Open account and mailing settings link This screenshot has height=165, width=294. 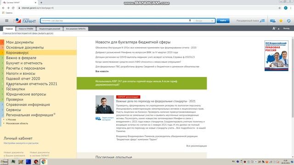click(x=21, y=143)
